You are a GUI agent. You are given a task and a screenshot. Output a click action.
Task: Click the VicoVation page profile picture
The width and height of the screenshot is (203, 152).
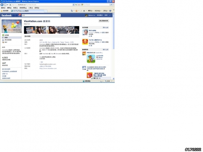coord(12,26)
